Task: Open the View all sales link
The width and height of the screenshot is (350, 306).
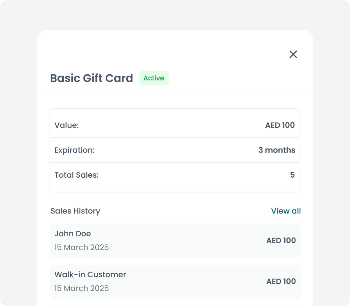Action: point(286,211)
